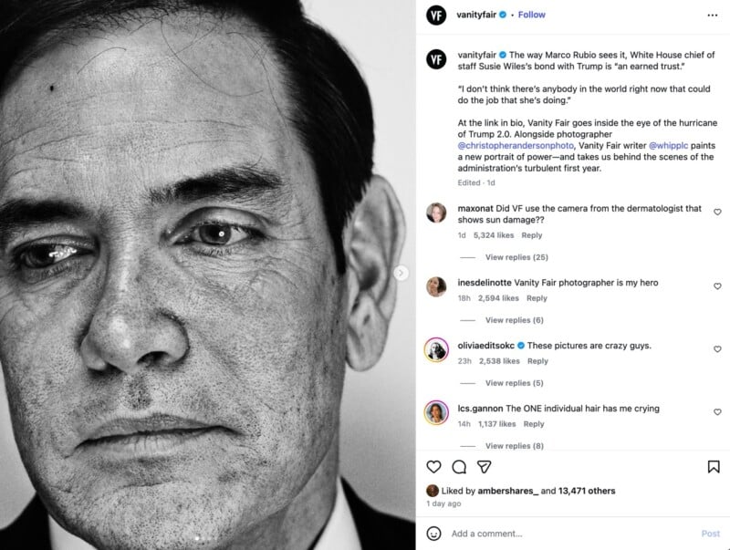This screenshot has width=730, height=550.
Task: Go to next photo in carousel
Action: pos(401,272)
